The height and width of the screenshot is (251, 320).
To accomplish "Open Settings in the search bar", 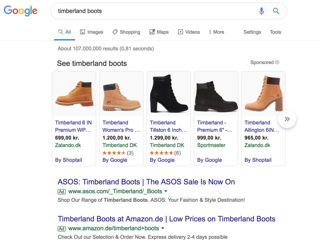I will point(252,32).
